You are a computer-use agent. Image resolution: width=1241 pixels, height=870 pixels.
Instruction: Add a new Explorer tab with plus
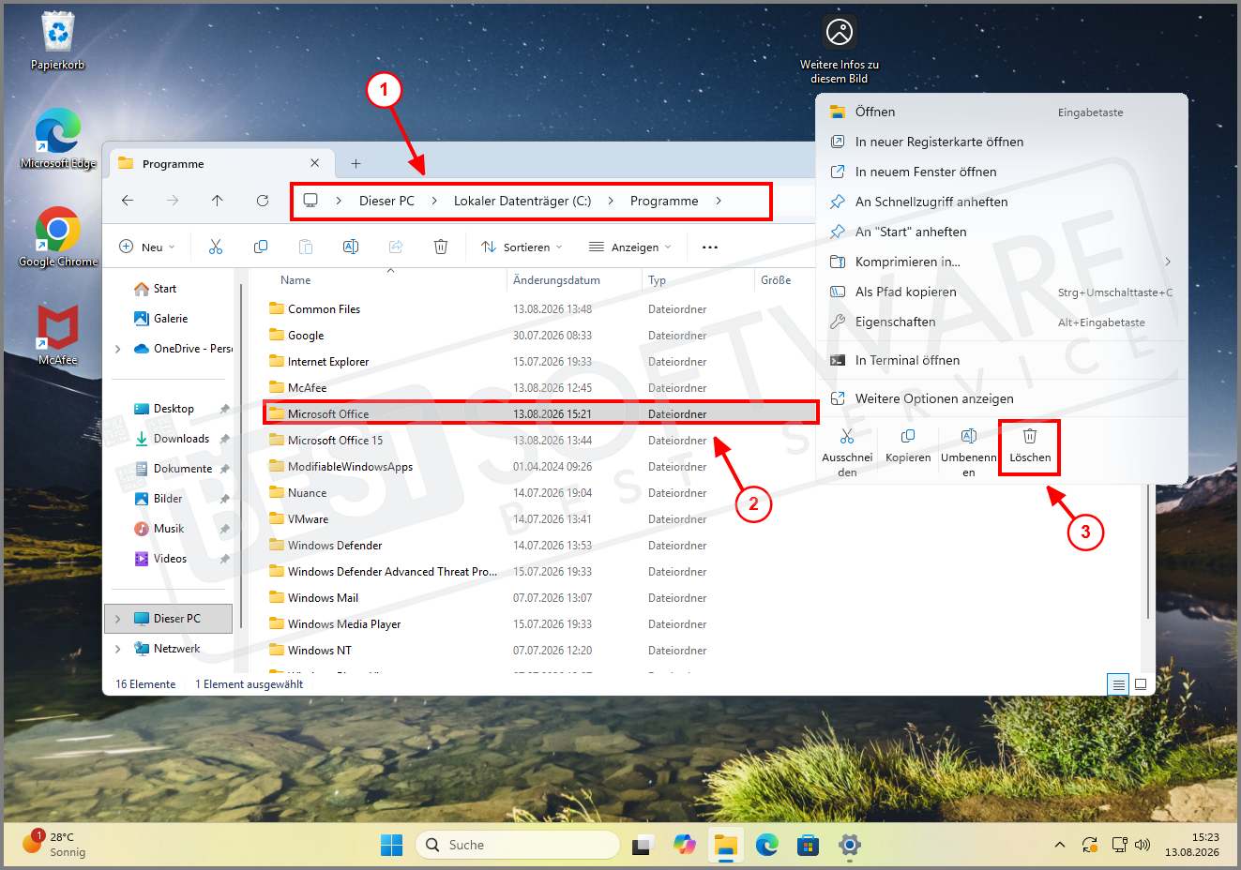(x=356, y=163)
